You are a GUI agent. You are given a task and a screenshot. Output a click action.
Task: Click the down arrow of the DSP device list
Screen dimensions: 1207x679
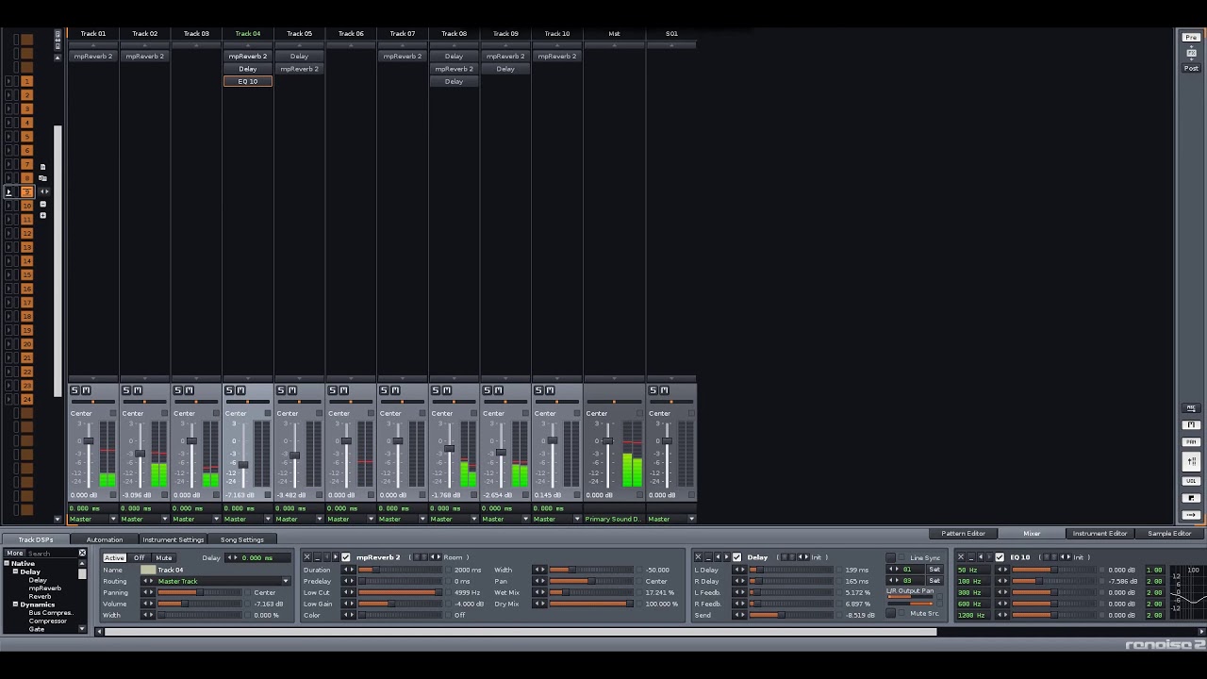[x=82, y=629]
